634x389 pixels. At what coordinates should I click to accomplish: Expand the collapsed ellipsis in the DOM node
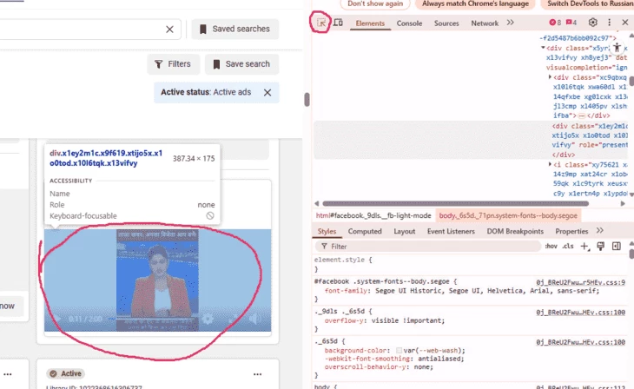pos(582,115)
